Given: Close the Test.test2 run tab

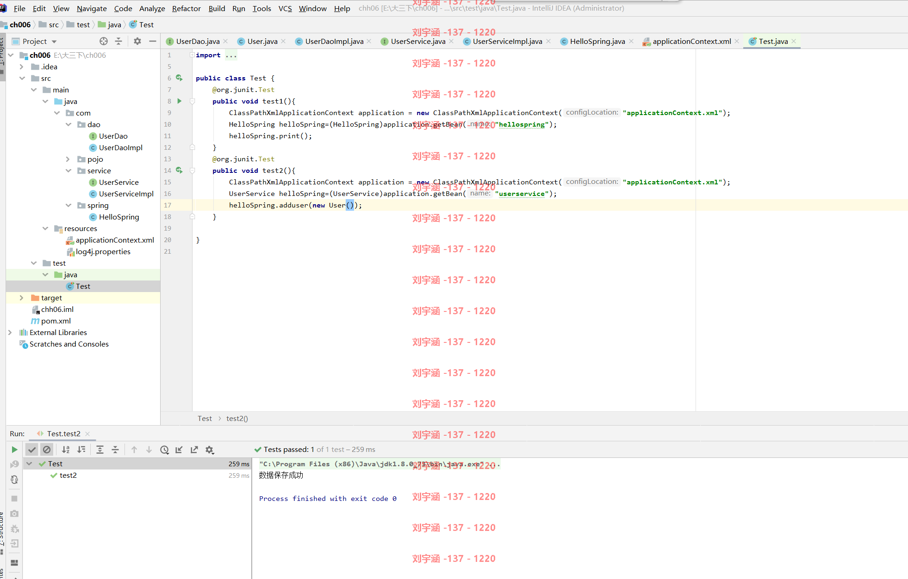Looking at the screenshot, I should tap(87, 433).
